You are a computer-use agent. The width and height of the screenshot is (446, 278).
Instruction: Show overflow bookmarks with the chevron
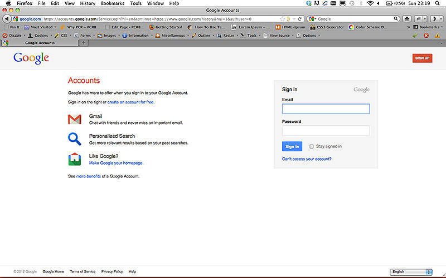[409, 27]
